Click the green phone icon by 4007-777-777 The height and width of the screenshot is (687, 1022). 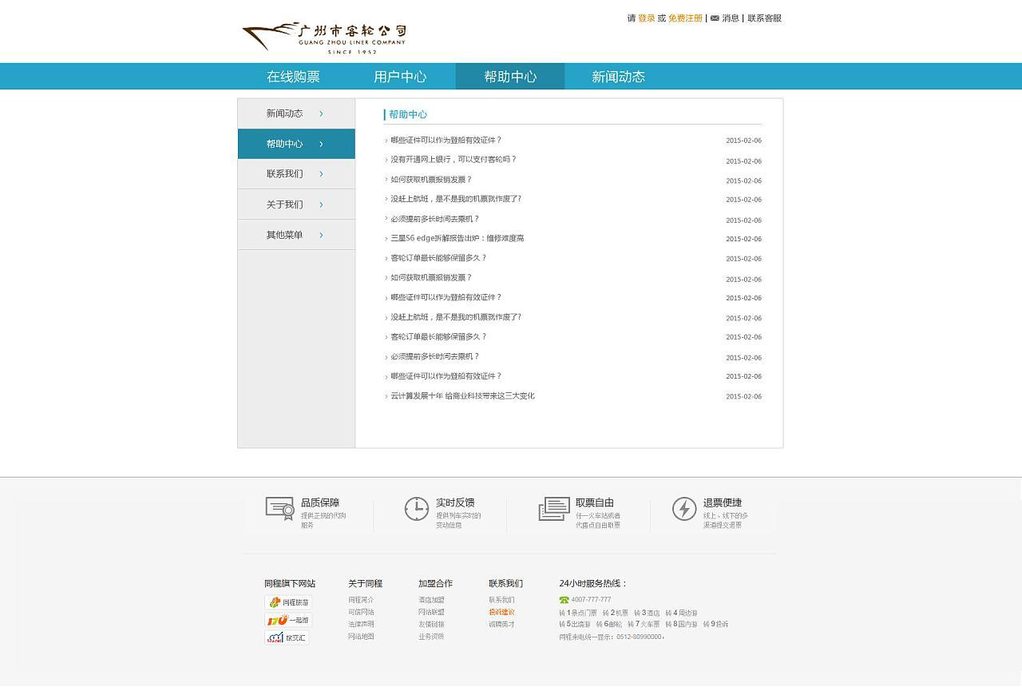[x=564, y=600]
